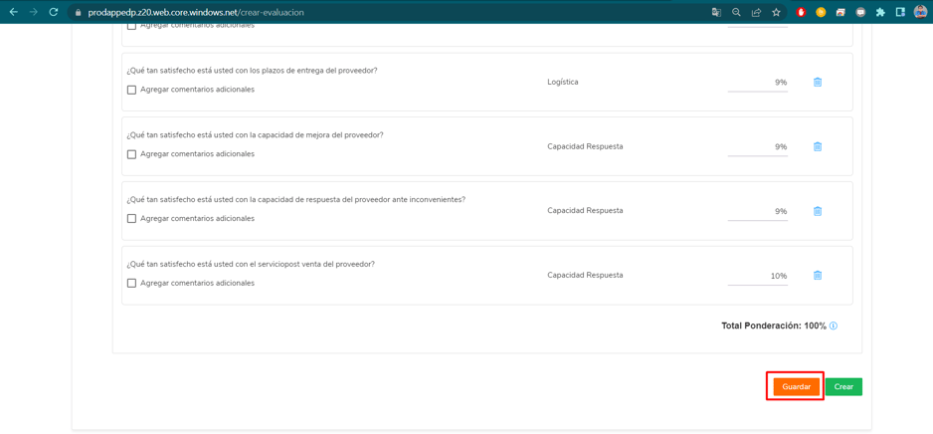Open info icon next to Total Ponderación

pos(834,326)
